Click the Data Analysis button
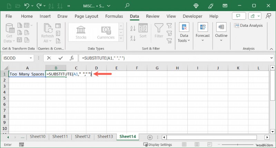This screenshot has height=148, width=276. tap(248, 25)
